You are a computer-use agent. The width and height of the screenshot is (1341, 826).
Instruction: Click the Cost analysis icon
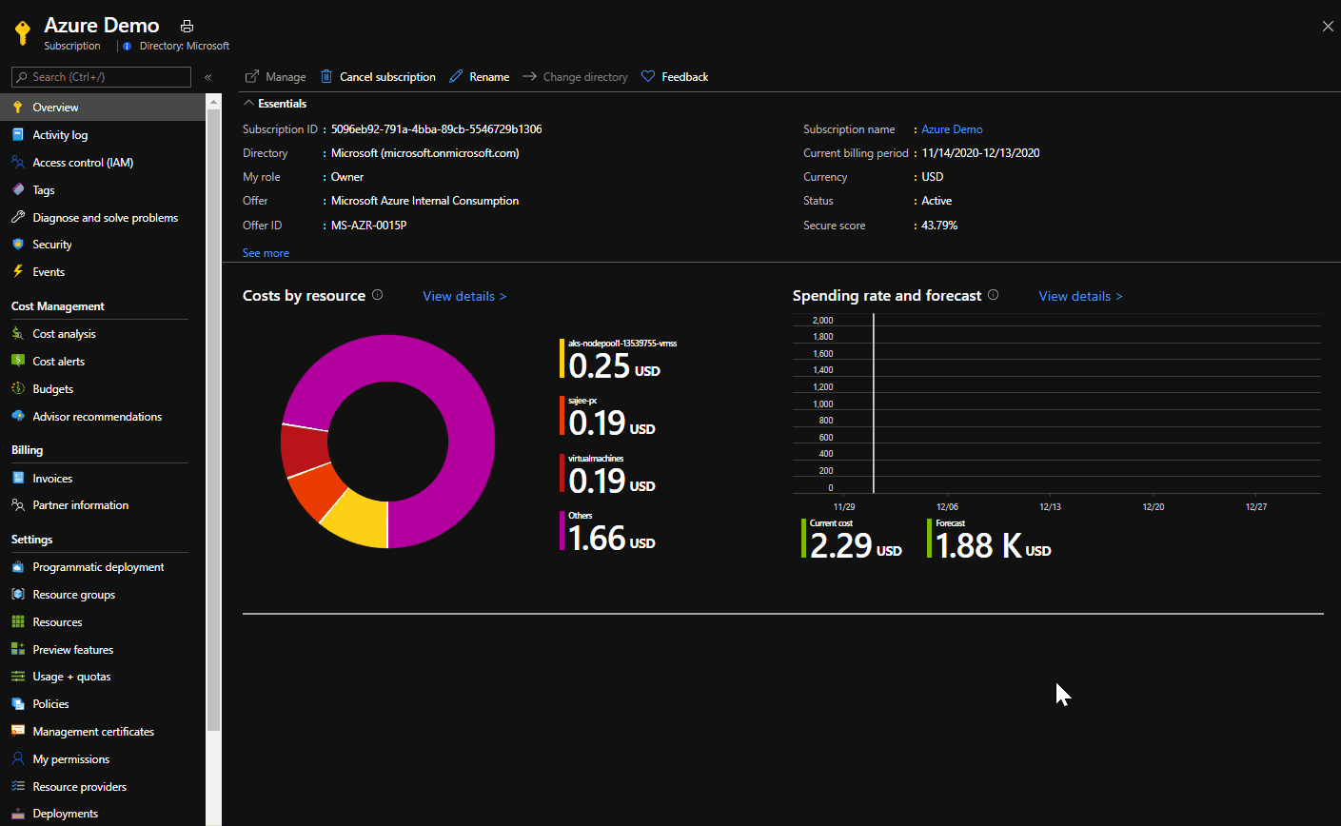pos(18,334)
